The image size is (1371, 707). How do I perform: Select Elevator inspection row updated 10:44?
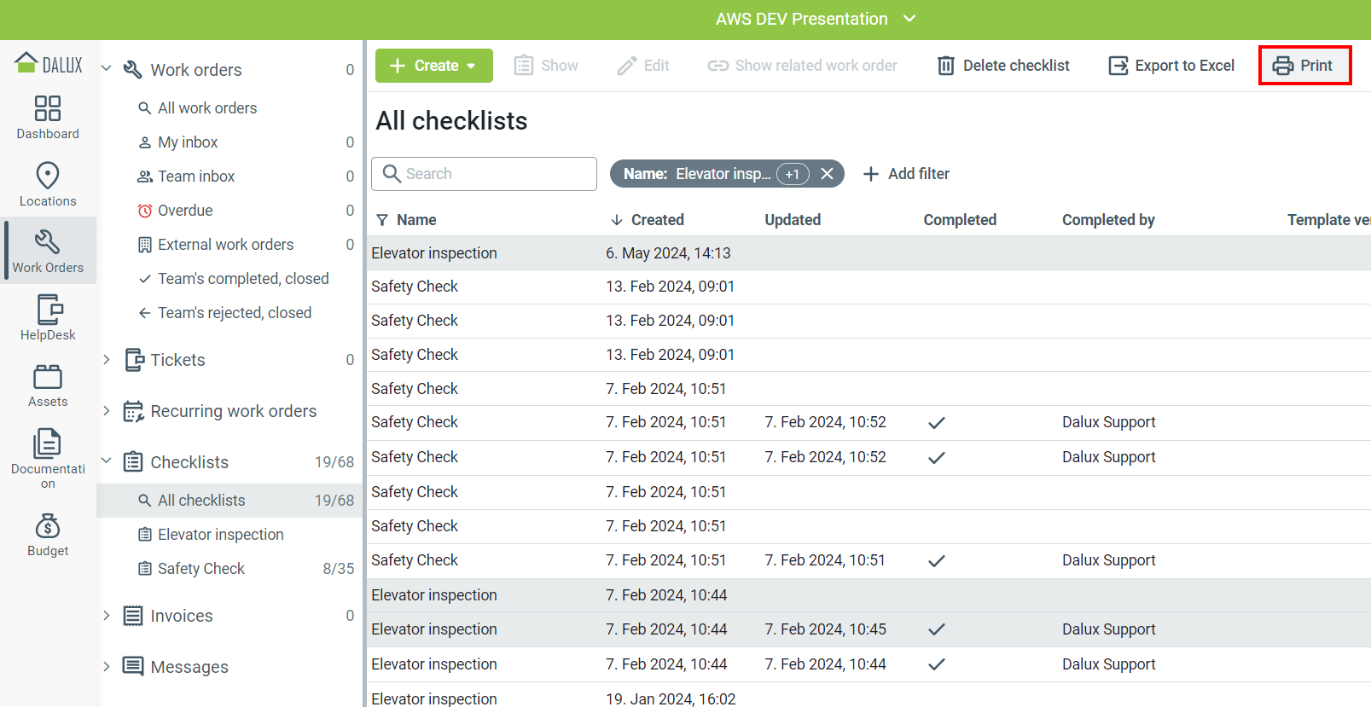[x=868, y=664]
